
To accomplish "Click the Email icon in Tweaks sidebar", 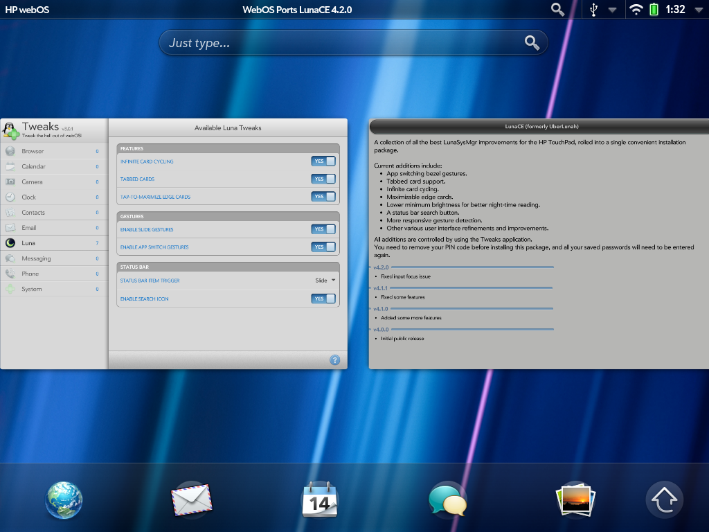I will 10,227.
